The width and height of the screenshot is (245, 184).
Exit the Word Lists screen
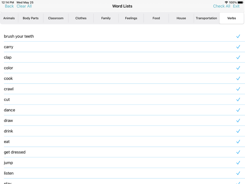236,6
